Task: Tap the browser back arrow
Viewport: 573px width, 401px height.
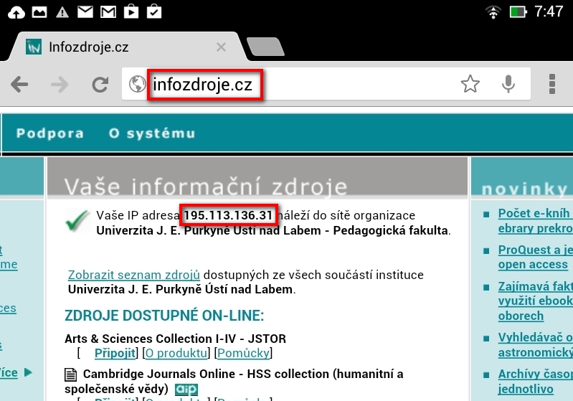Action: [x=19, y=85]
